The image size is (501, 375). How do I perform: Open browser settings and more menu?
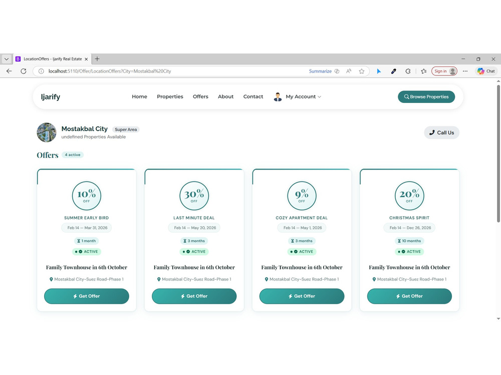465,71
